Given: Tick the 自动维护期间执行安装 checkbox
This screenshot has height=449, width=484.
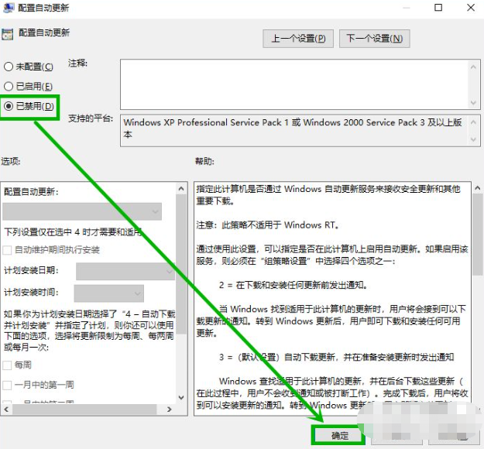Looking at the screenshot, I should click(x=8, y=250).
